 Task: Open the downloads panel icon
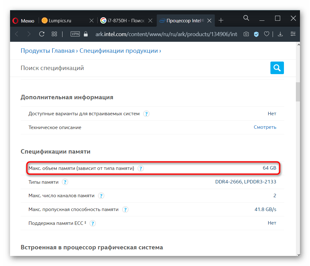[x=280, y=34]
